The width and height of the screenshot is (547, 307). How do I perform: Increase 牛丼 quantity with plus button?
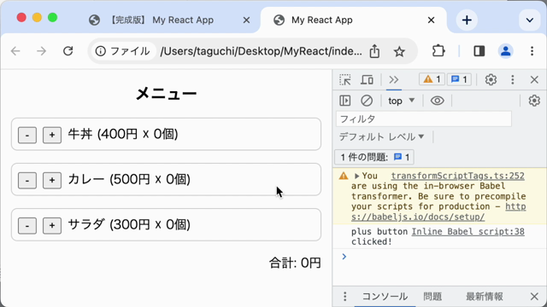click(52, 135)
